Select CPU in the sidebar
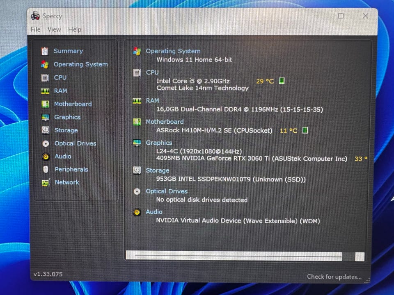Screen dimensions: 394x295 click(x=60, y=77)
